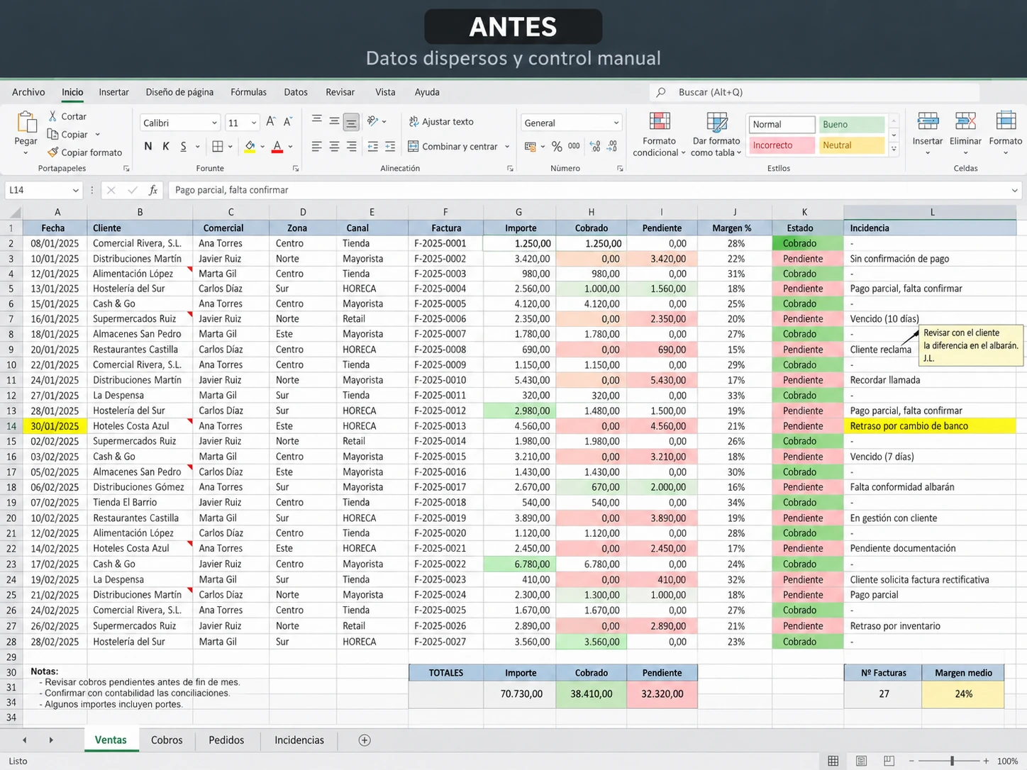Screen dimensions: 1027x770
Task: Click the Cortar scissors icon
Action: click(x=53, y=116)
